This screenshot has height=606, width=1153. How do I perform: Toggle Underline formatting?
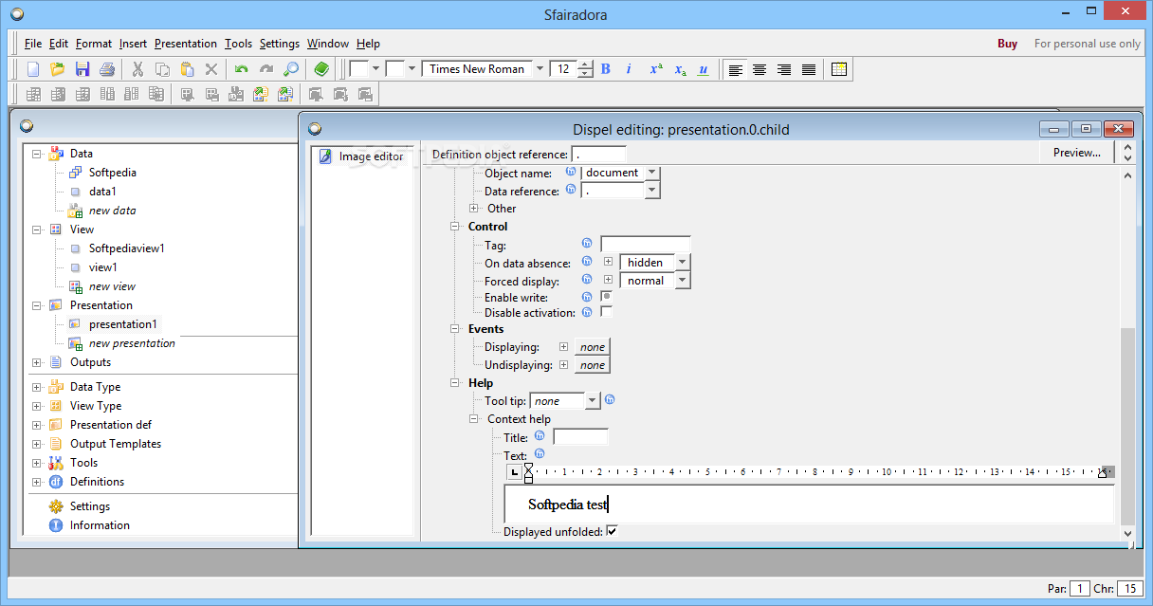[x=703, y=69]
